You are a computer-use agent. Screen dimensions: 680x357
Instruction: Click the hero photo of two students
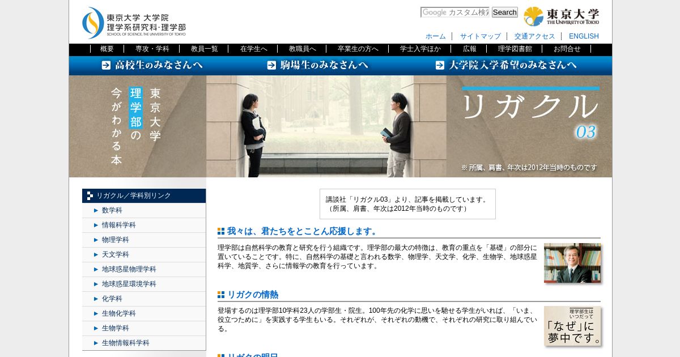tap(326, 126)
